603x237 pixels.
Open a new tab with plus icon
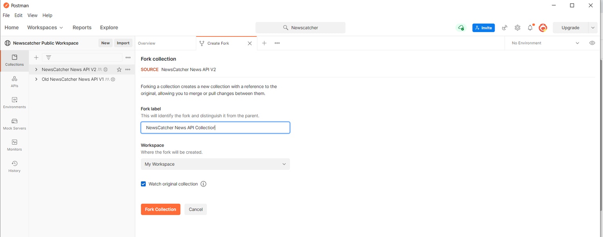[264, 43]
